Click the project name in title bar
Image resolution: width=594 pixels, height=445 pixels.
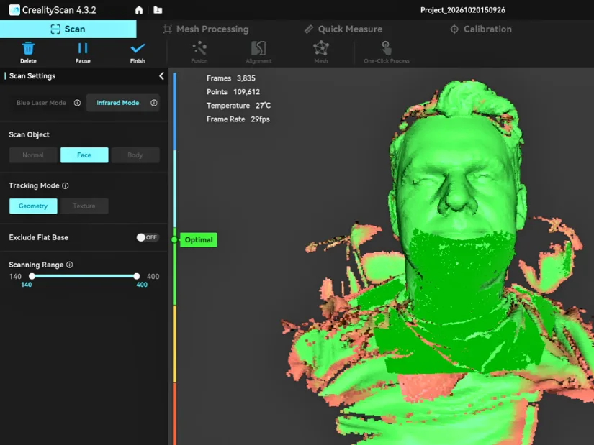tap(462, 10)
